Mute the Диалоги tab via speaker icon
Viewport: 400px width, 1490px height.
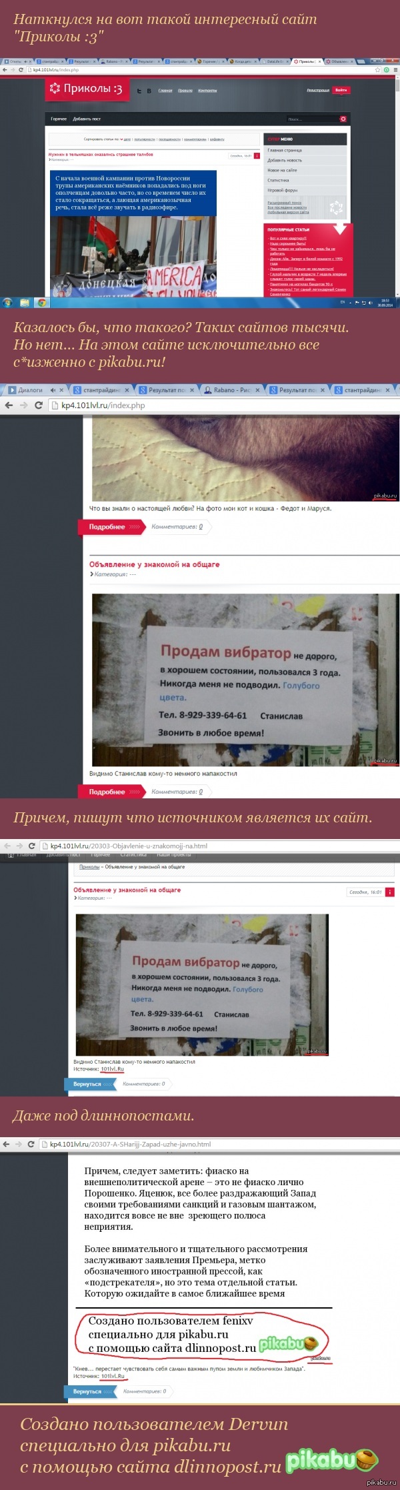tap(53, 390)
